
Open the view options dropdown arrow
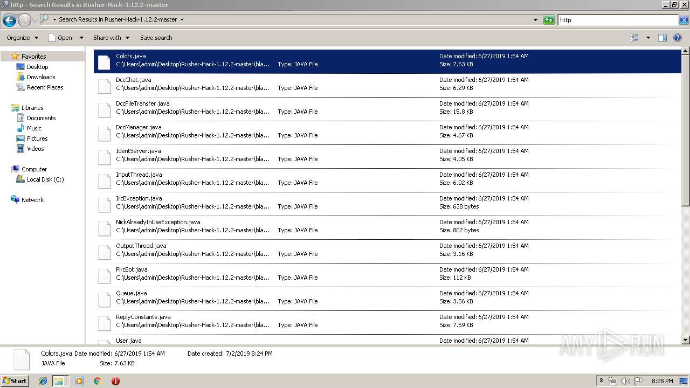tap(648, 38)
